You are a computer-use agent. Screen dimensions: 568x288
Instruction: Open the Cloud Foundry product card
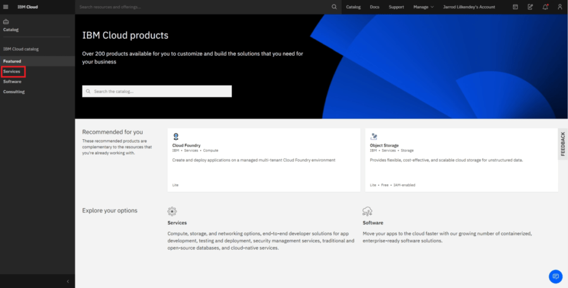tap(263, 160)
